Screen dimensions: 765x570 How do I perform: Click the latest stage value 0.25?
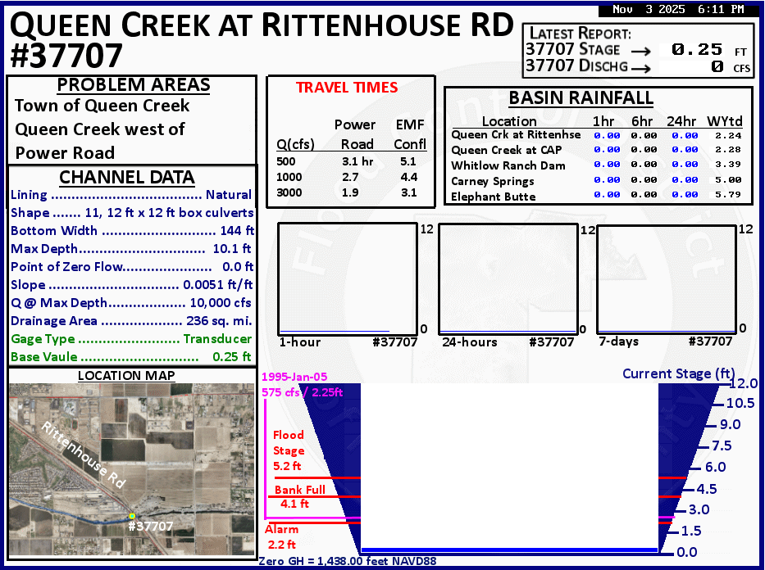(x=697, y=50)
